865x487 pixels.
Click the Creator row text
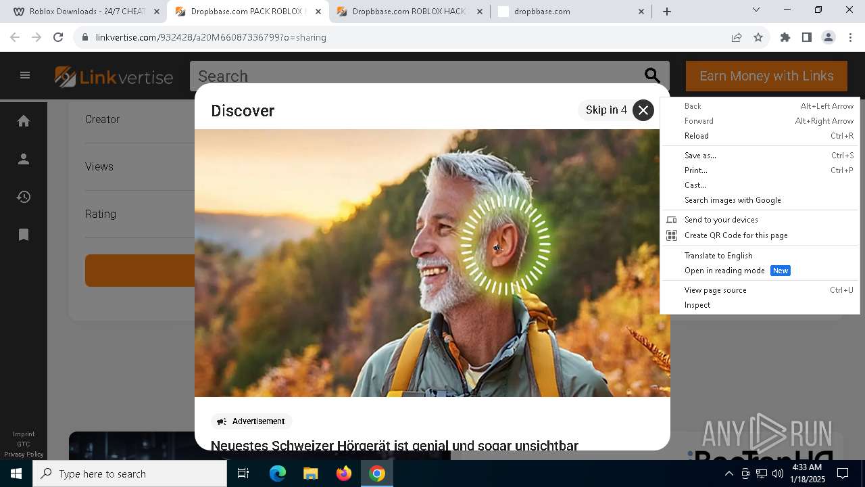pos(102,119)
